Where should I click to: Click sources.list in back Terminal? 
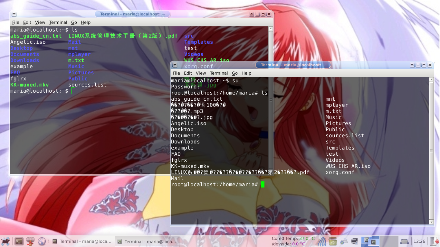tap(87, 85)
